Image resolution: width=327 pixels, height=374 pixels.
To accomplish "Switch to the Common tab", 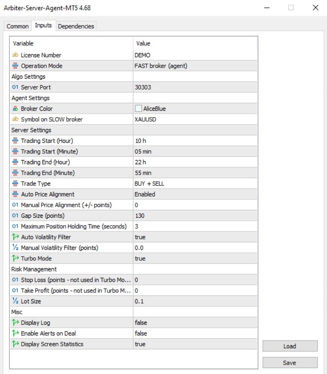I will tap(18, 26).
